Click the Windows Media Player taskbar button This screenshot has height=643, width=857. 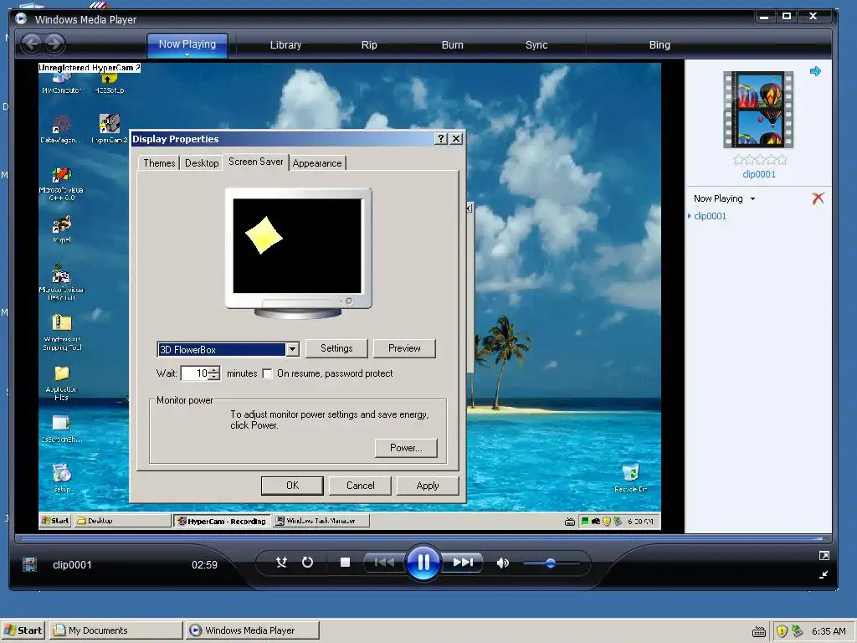tap(252, 630)
